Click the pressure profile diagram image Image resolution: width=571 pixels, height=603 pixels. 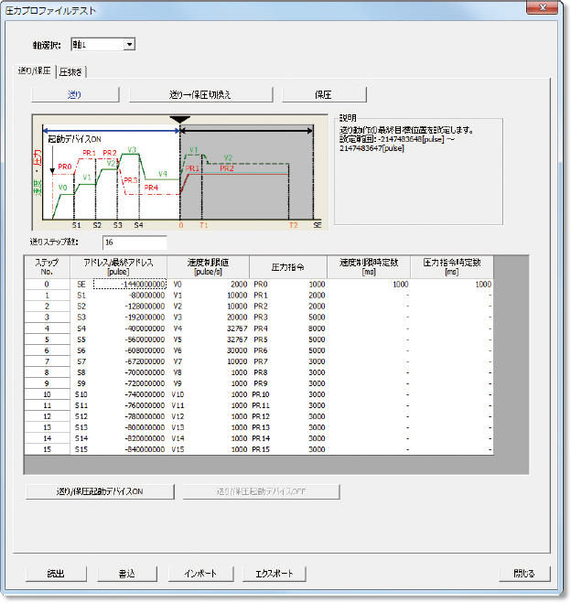pyautogui.click(x=178, y=174)
